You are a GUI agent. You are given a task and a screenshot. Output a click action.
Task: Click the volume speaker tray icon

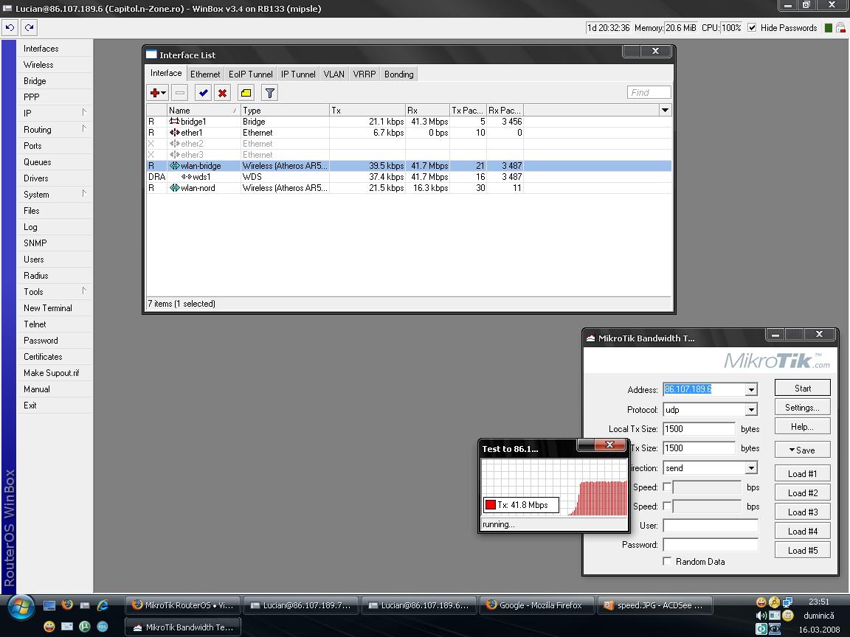[x=761, y=616]
